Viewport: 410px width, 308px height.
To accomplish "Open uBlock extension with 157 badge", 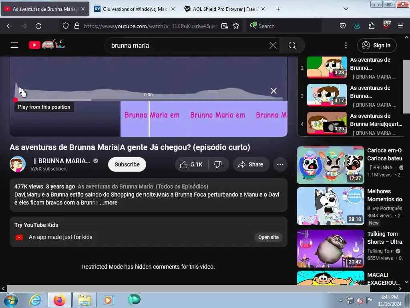I will [386, 25].
